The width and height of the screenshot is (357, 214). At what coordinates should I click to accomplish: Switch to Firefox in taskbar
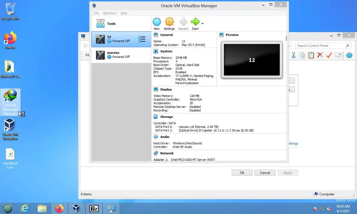point(59,208)
